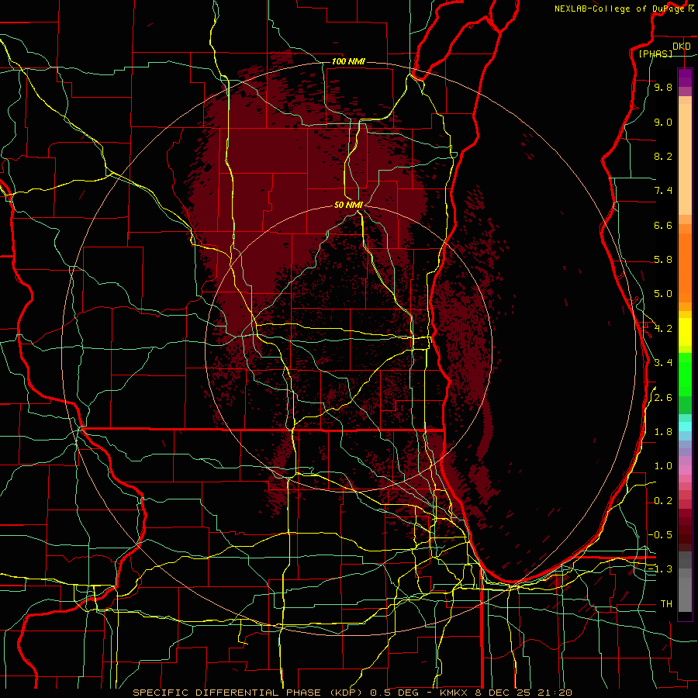Click the 100 NMI range ring label
The width and height of the screenshot is (698, 698).
(348, 61)
